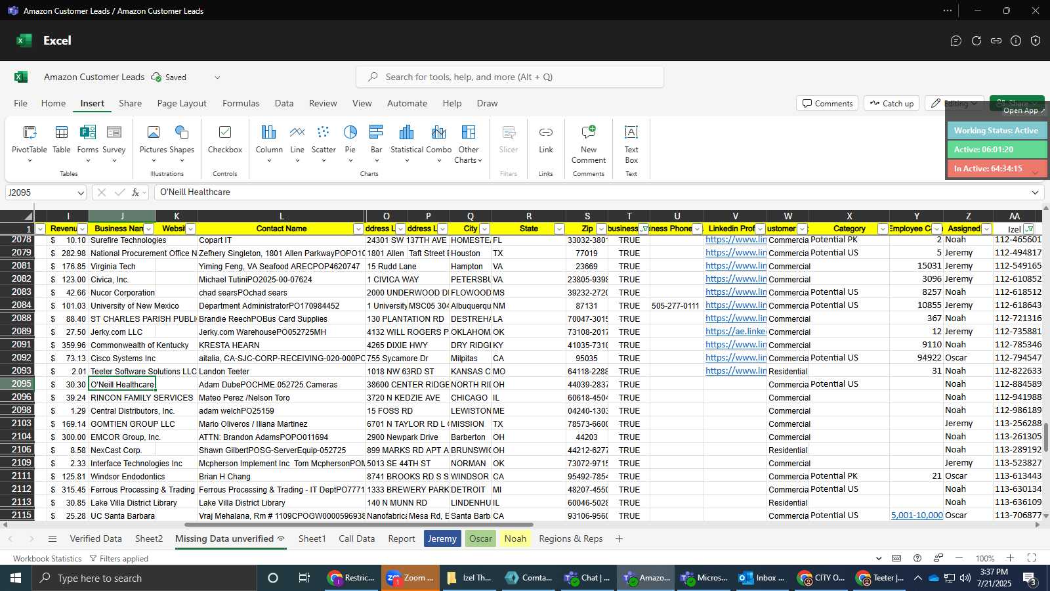Open the Windows Start menu
The image size is (1050, 591).
tap(16, 578)
